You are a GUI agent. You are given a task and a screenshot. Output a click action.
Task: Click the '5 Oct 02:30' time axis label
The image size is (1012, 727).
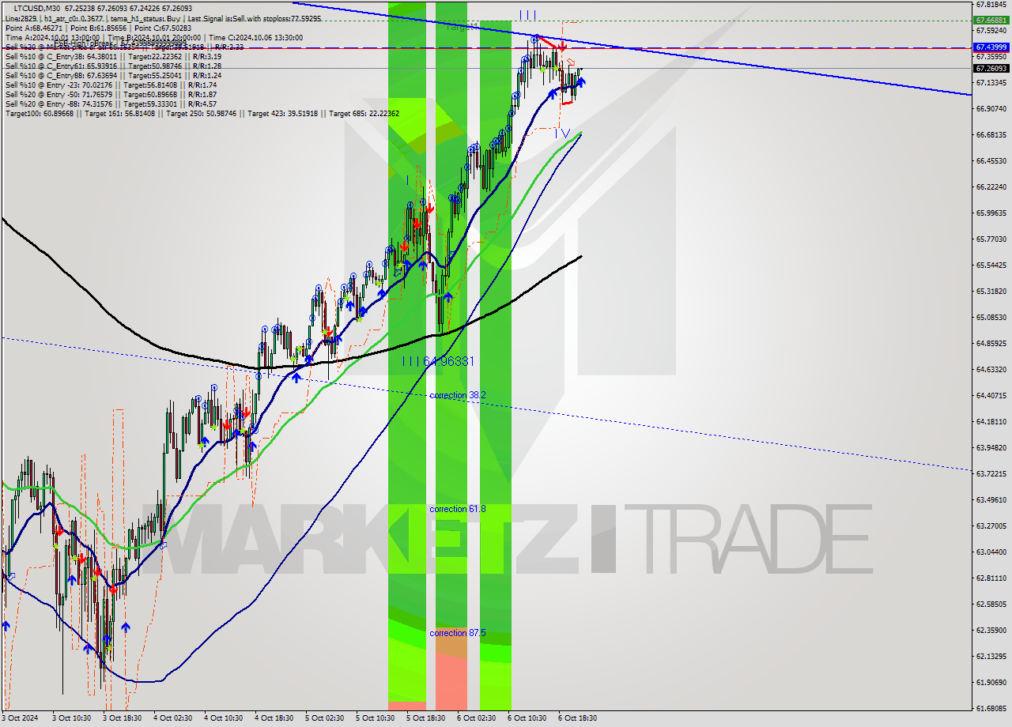click(x=324, y=718)
